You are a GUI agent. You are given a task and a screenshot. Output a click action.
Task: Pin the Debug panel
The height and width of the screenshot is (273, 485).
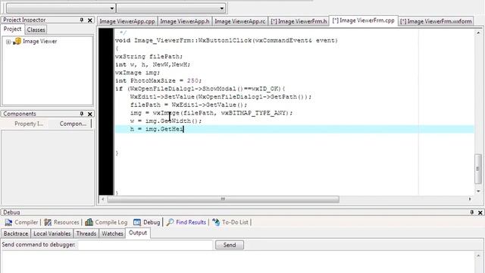471,212
